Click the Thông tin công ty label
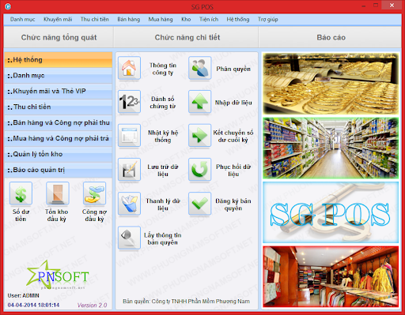The height and width of the screenshot is (315, 405). tap(163, 69)
